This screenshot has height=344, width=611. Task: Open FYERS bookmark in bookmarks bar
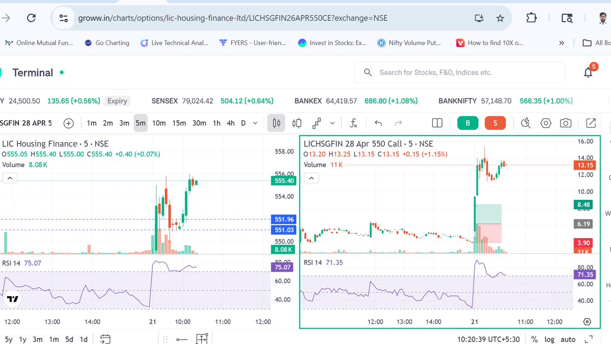[253, 43]
